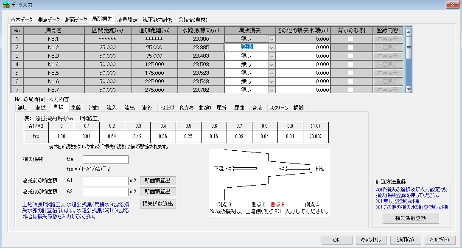
Task: Toggle 背水の検討 checkbox for row No.2
Action: (x=350, y=48)
